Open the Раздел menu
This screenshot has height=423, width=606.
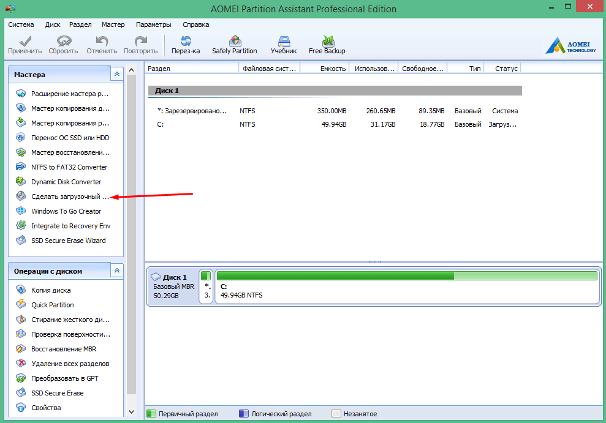pos(80,24)
